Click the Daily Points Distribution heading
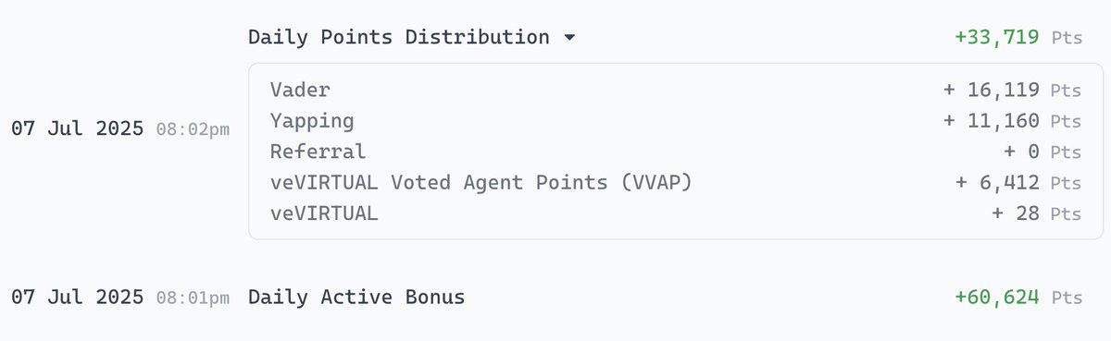Image resolution: width=1111 pixels, height=341 pixels. coord(398,37)
